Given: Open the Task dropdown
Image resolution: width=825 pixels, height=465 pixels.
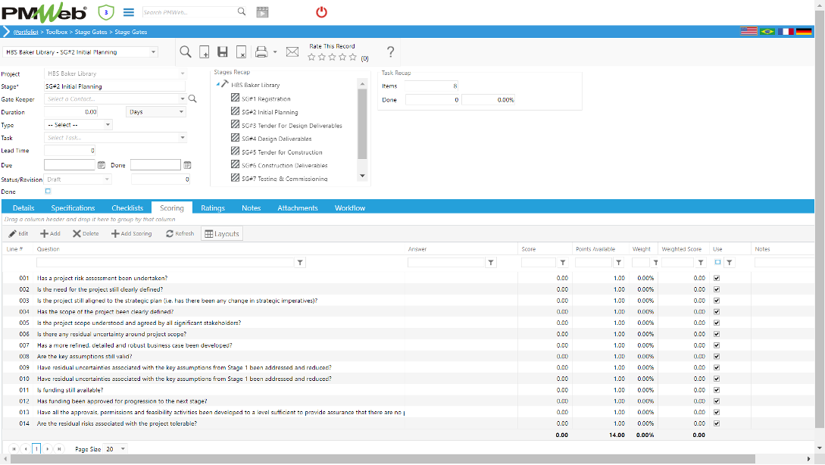Looking at the screenshot, I should (x=183, y=138).
